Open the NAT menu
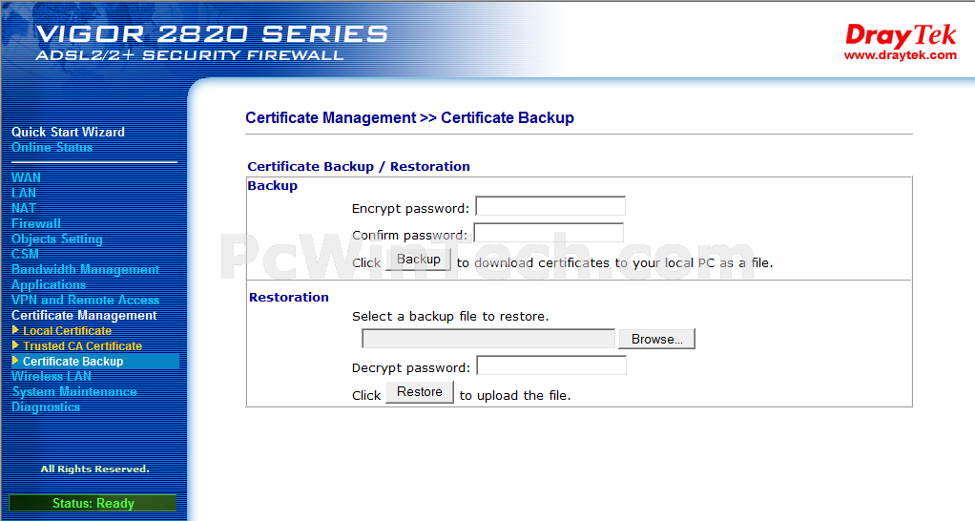 tap(24, 208)
